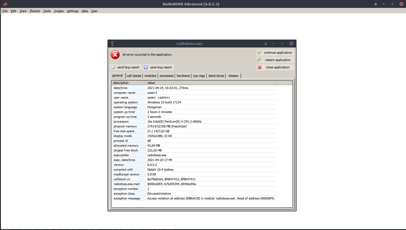View the cpu regs tab
This screenshot has height=230, width=406.
tap(199, 76)
